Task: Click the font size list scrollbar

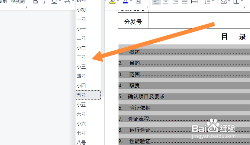Action: point(103,49)
